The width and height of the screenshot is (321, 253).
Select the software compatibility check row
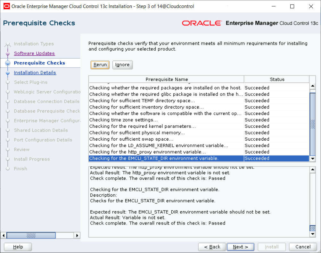point(199,113)
